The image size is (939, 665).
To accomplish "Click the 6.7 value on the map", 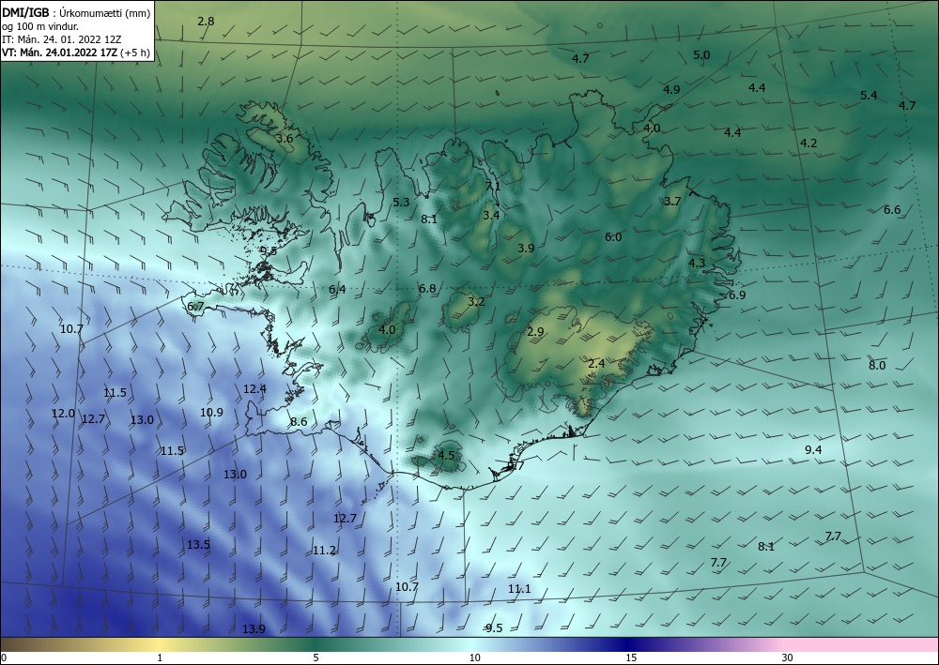I will (196, 307).
